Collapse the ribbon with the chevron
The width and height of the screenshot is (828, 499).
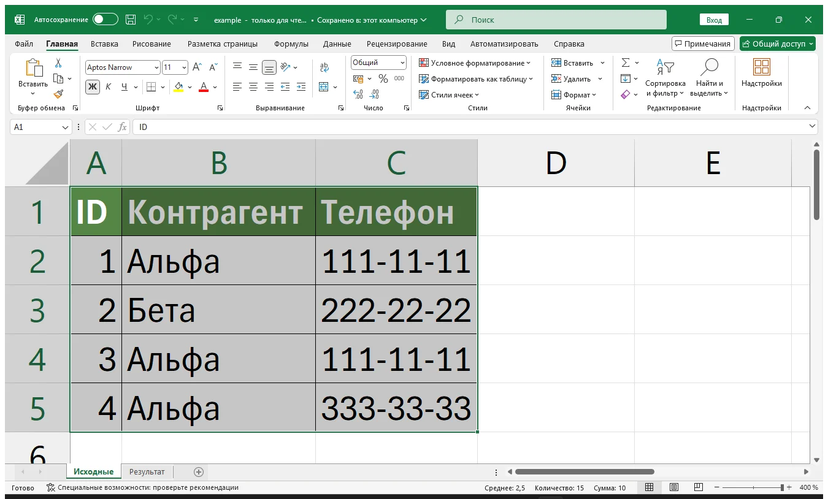[x=807, y=107]
